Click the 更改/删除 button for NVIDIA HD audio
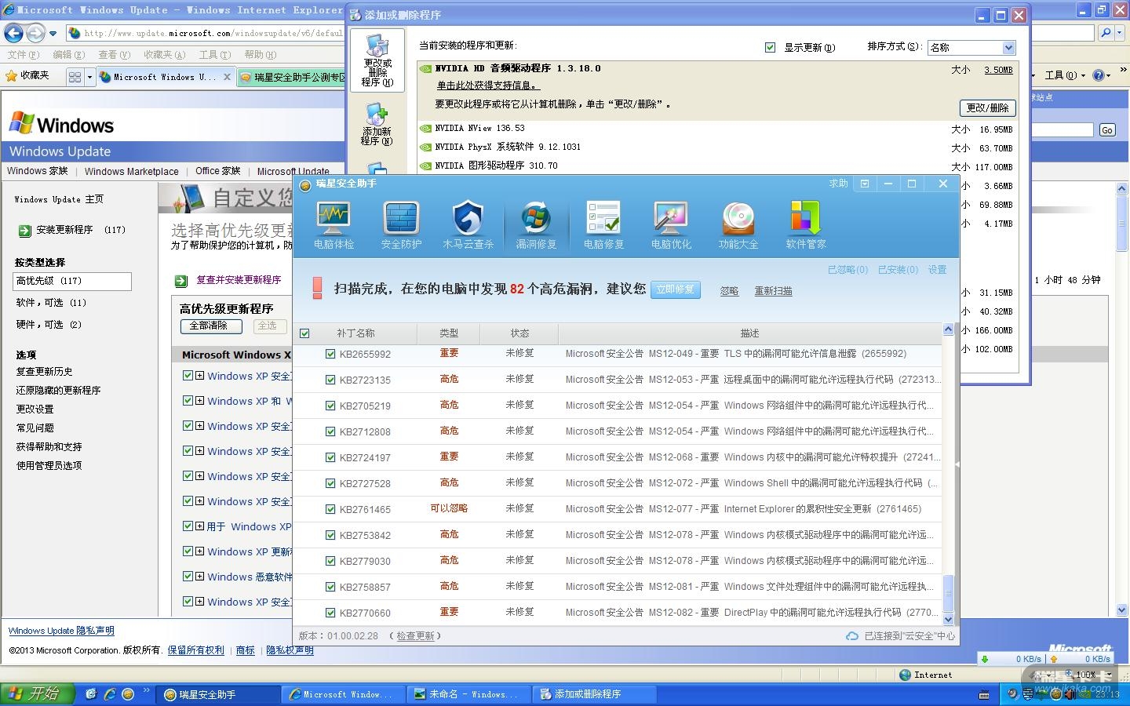The width and height of the screenshot is (1130, 706). click(x=988, y=107)
